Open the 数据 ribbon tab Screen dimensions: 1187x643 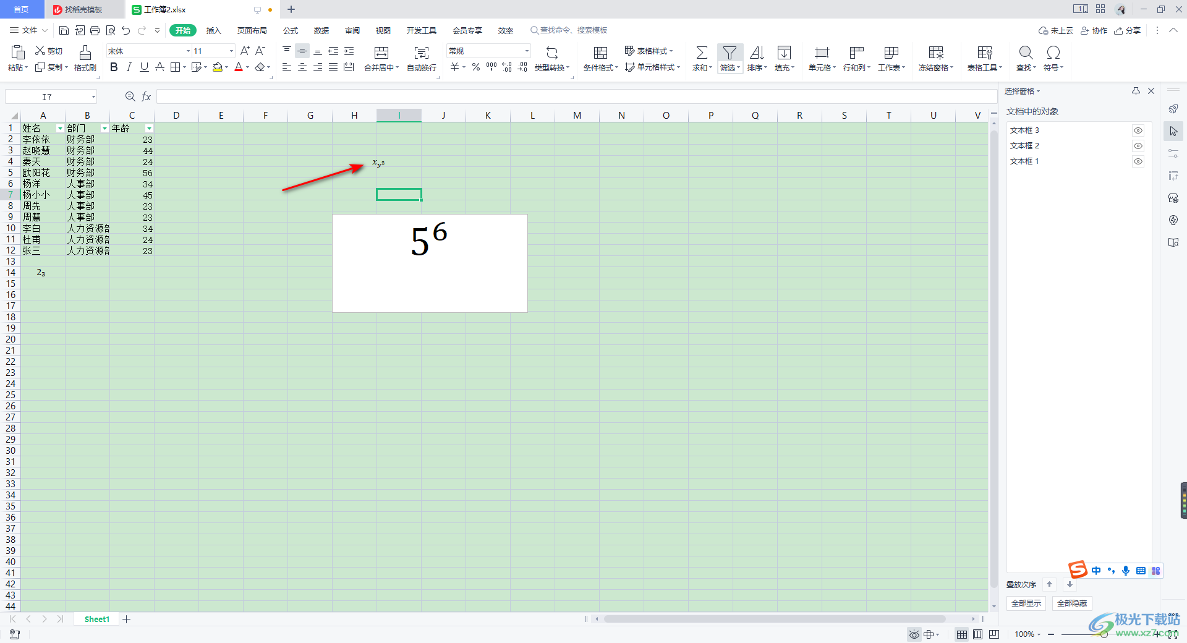point(321,30)
